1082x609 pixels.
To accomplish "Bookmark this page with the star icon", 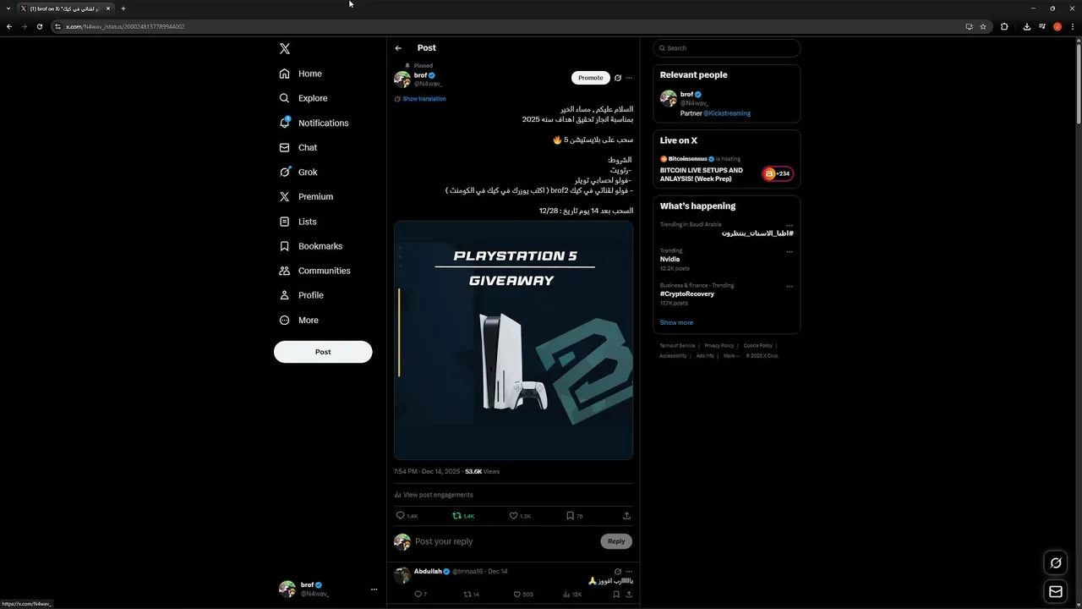I will tap(983, 26).
